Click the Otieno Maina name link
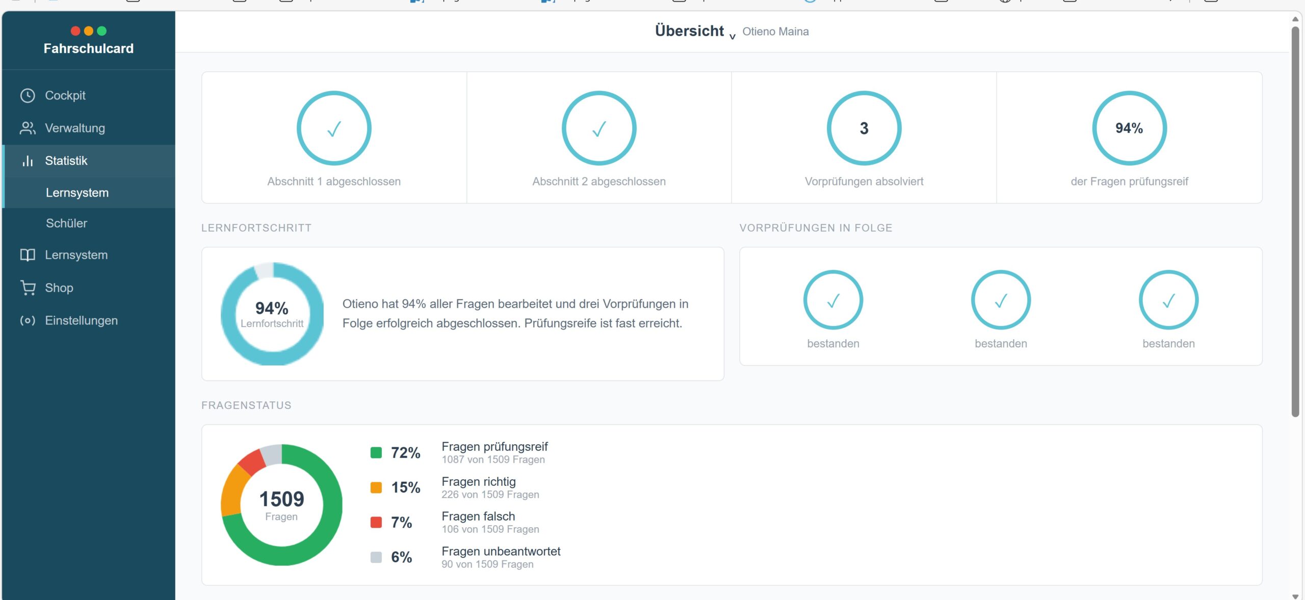The width and height of the screenshot is (1305, 600). point(775,32)
